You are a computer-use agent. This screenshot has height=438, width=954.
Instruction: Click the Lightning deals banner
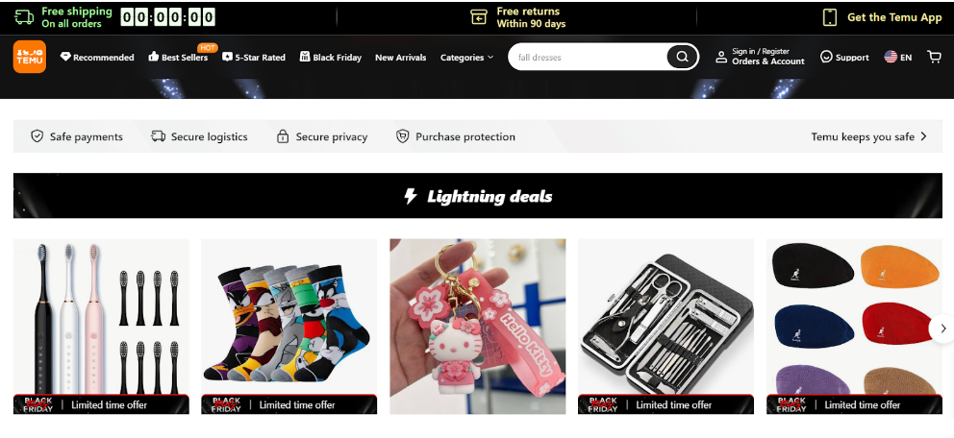(x=478, y=196)
